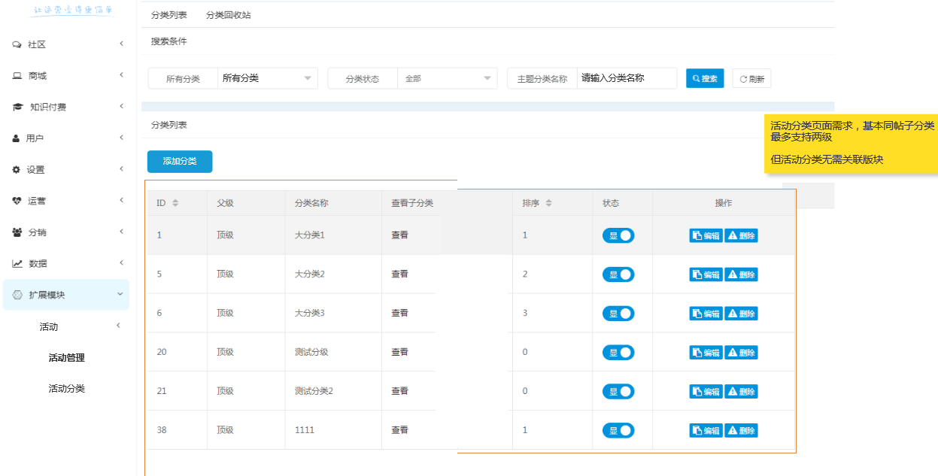Image resolution: width=938 pixels, height=476 pixels.
Task: Click the 添加分类 button
Action: click(180, 161)
